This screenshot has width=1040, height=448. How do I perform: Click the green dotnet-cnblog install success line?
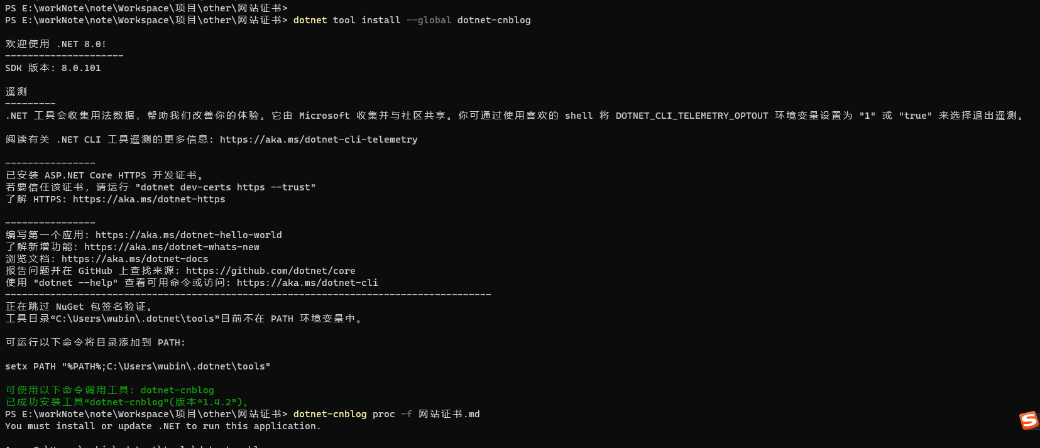[x=127, y=402]
